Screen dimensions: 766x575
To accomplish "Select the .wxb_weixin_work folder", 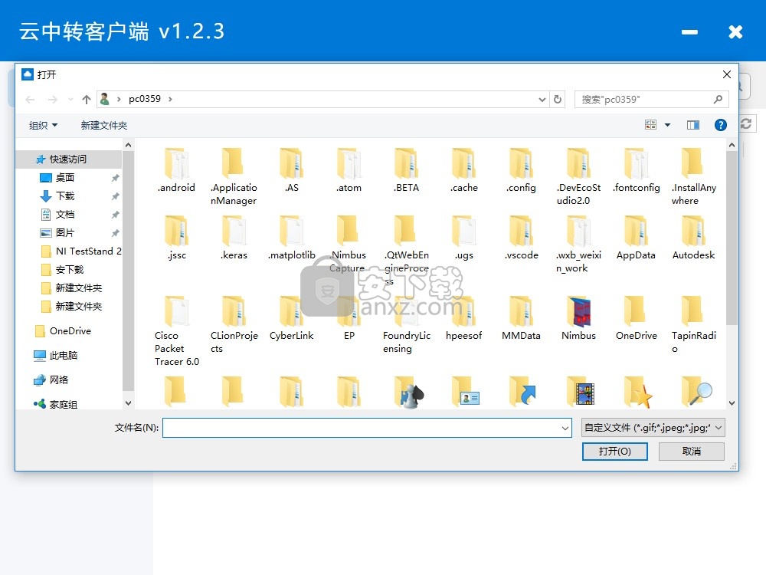I will 578,244.
